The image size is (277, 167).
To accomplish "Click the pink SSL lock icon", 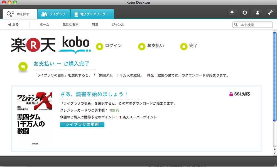I will (231, 94).
